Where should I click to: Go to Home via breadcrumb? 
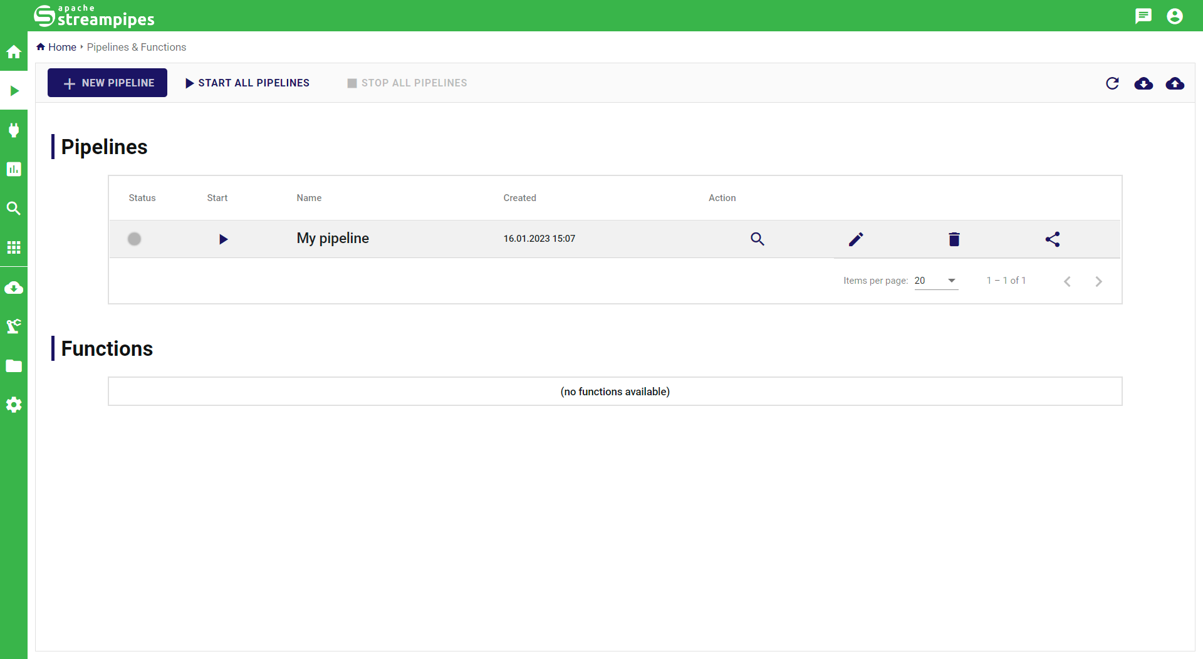pyautogui.click(x=62, y=47)
